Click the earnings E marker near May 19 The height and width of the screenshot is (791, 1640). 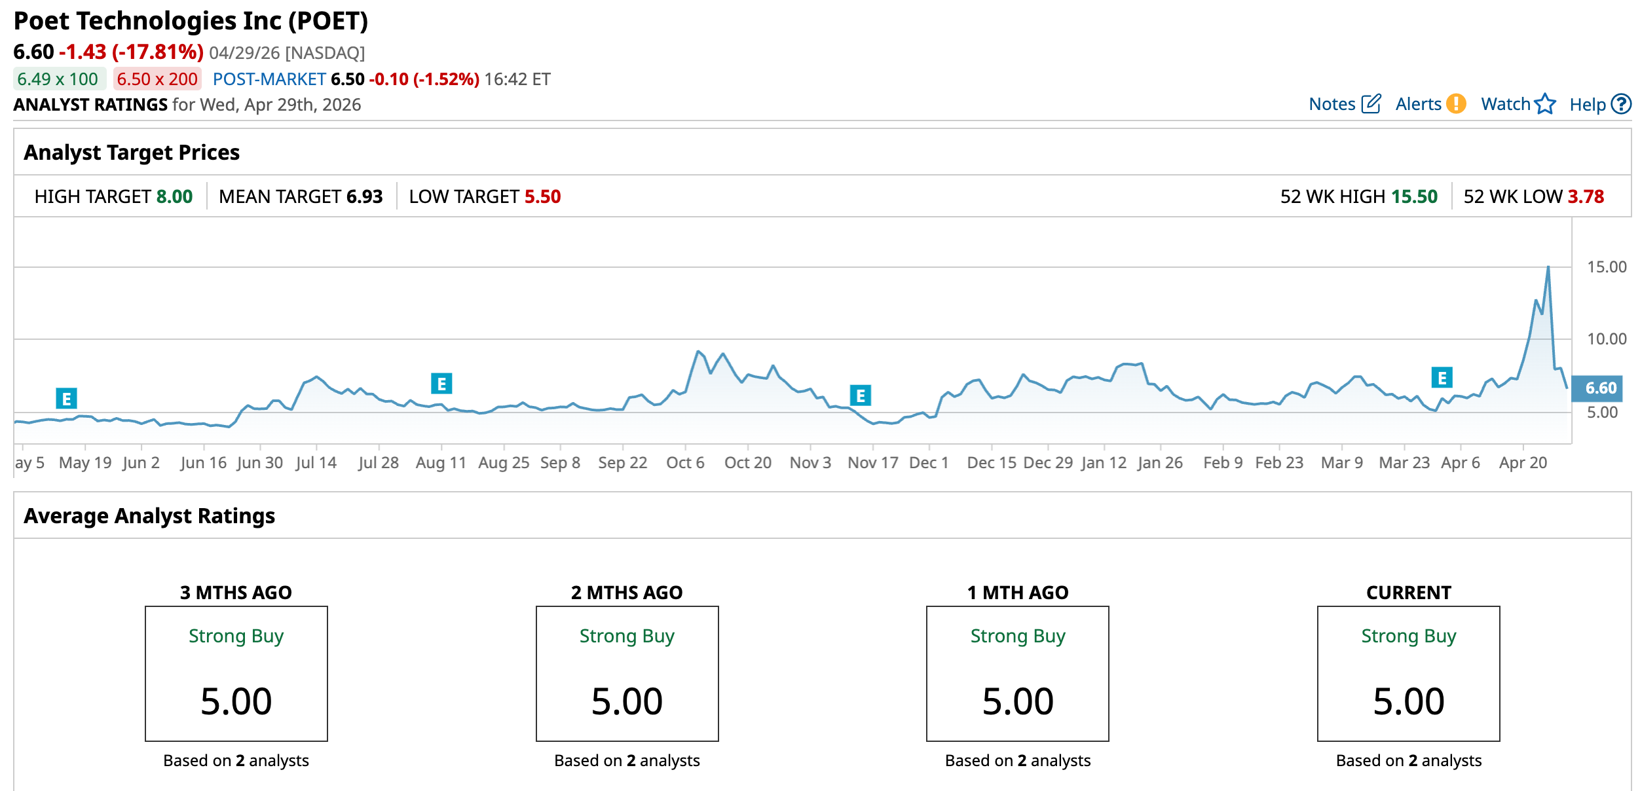pyautogui.click(x=66, y=398)
